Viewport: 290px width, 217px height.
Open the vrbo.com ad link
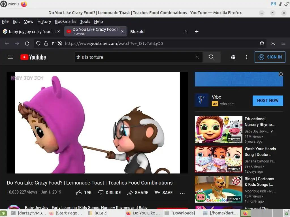227,104
